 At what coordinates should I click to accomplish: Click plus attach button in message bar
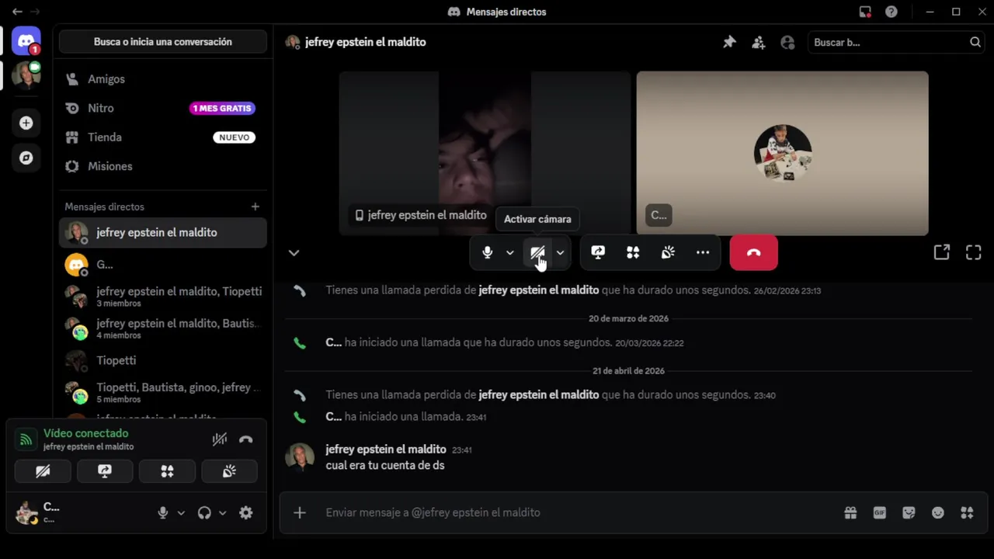pyautogui.click(x=300, y=512)
